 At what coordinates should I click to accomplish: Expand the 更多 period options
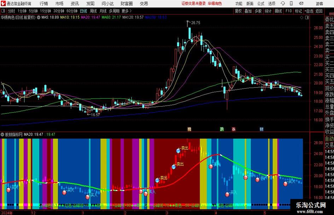click(127, 11)
